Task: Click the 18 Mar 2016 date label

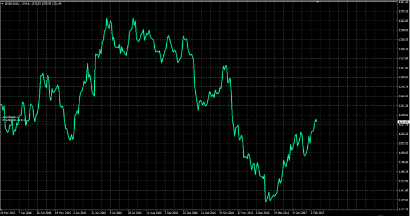Action: [x=8, y=213]
